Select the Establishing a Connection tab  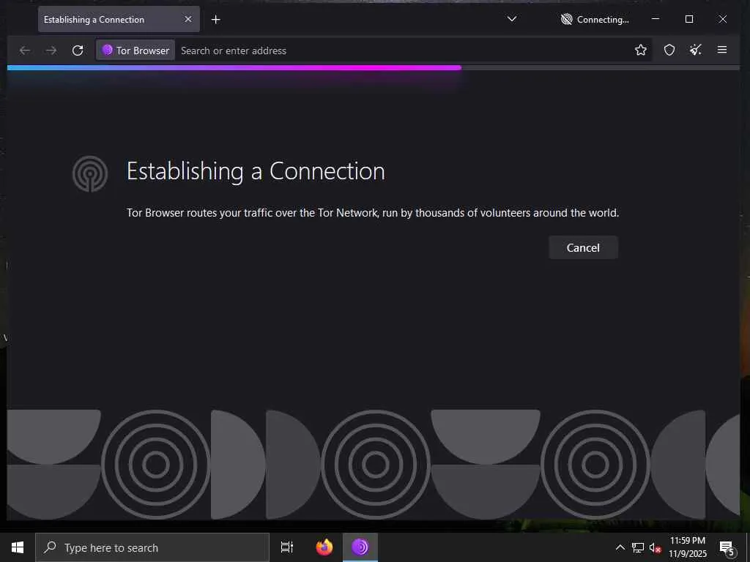coord(119,19)
